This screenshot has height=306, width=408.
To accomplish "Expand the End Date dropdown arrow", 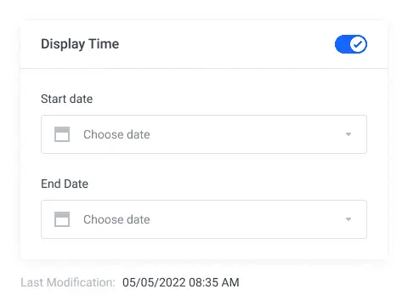I will 348,219.
